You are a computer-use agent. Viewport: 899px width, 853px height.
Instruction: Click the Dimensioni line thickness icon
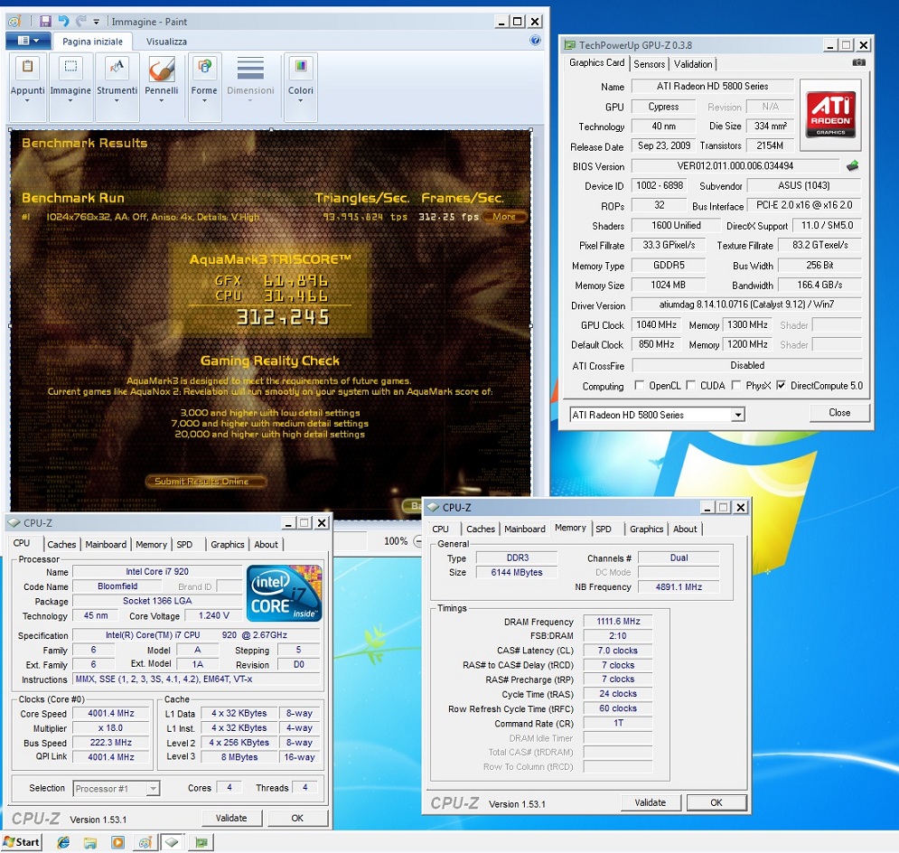click(250, 69)
